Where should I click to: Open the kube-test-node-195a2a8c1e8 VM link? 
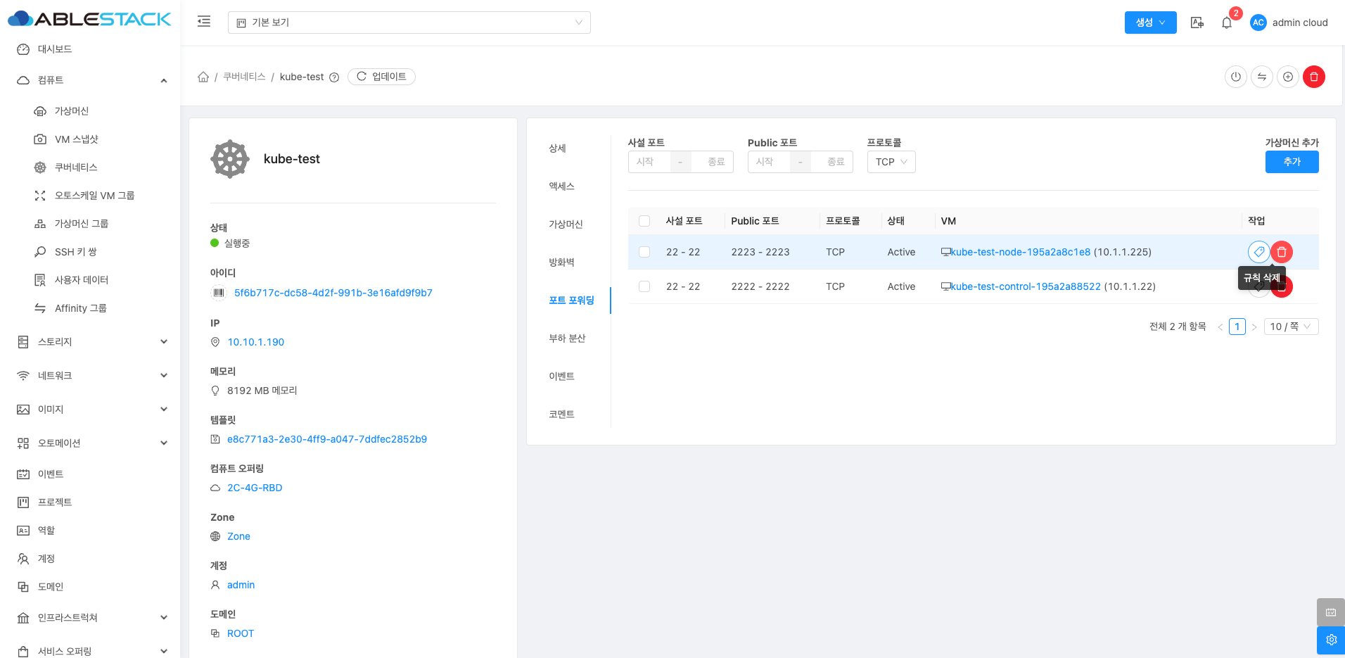(1020, 252)
